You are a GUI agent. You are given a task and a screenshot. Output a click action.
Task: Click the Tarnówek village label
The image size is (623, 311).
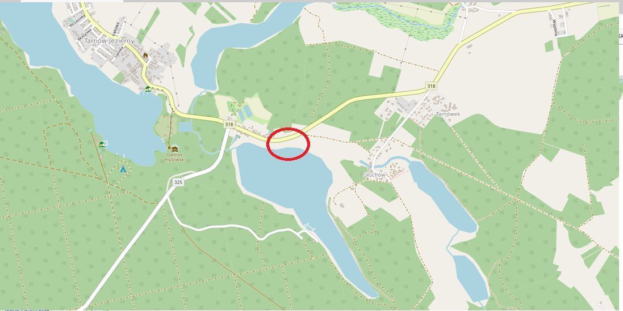(x=448, y=114)
